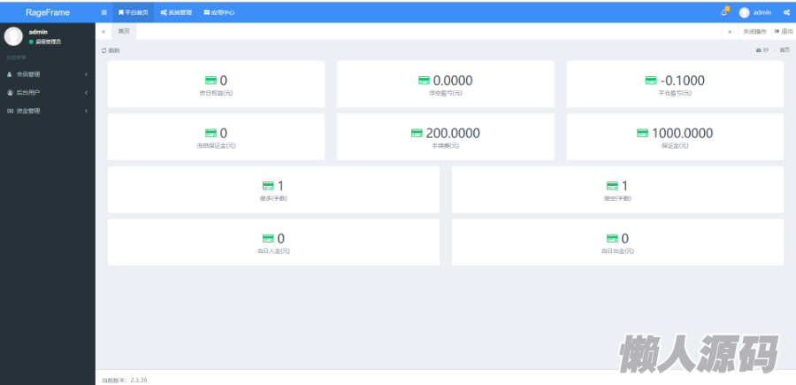Open 会员管理 in the sidebar
Screen dimensions: 796x385
click(48, 74)
